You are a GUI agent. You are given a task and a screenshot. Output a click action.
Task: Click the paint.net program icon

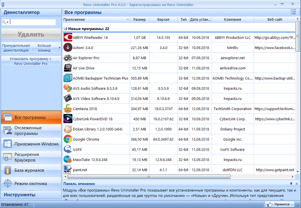point(68,169)
